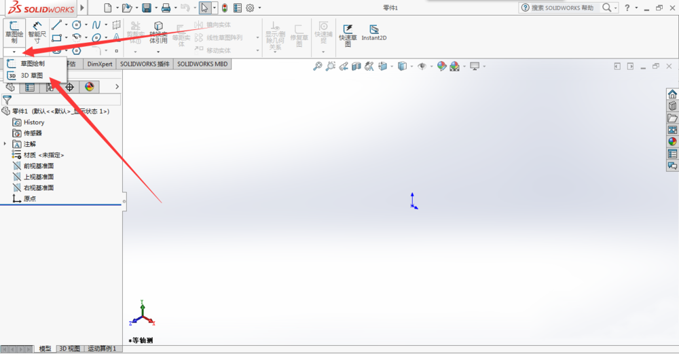
Task: Open the sketch dropdown arrow under 草图绘制
Action: tap(14, 52)
